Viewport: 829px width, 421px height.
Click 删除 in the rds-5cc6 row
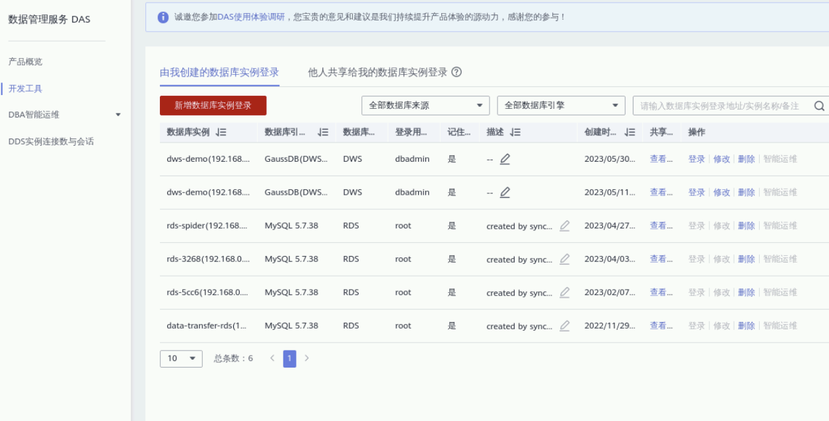[x=746, y=292]
